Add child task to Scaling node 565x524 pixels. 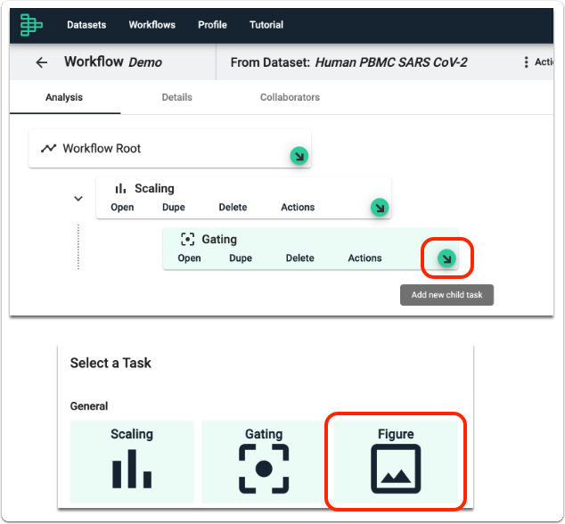380,208
